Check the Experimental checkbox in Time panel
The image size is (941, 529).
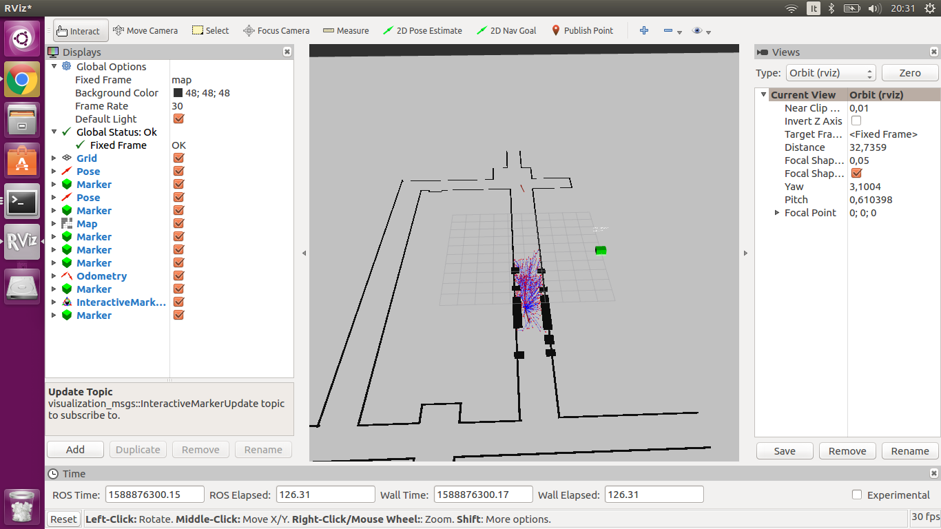tap(857, 495)
